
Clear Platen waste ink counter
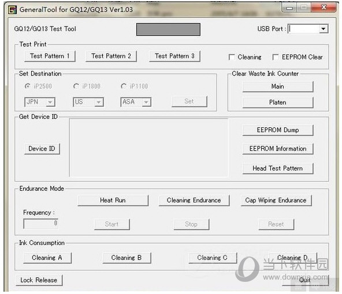coord(278,102)
